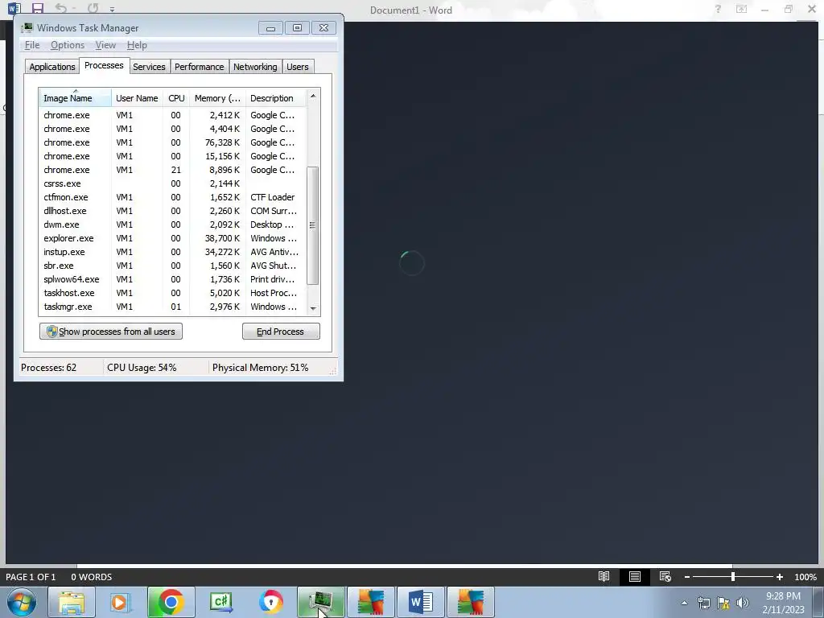Click the Word zoom slider handle

(x=733, y=577)
